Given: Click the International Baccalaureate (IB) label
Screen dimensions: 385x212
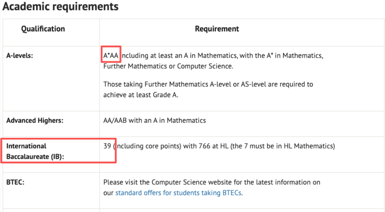Looking at the screenshot, I should click(35, 151).
